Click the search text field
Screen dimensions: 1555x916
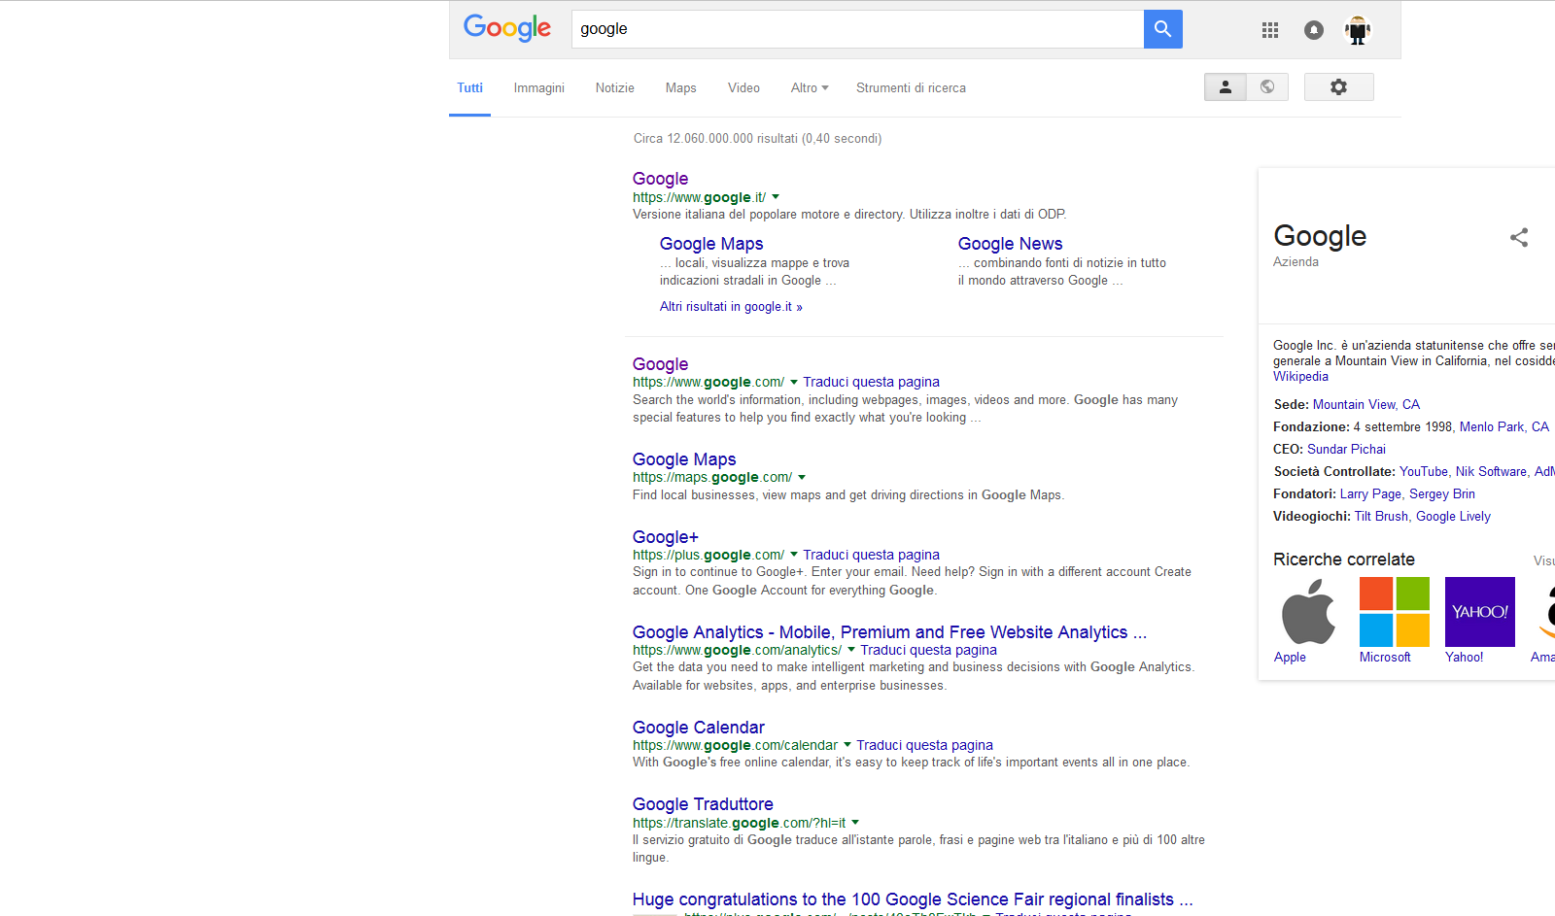(858, 29)
